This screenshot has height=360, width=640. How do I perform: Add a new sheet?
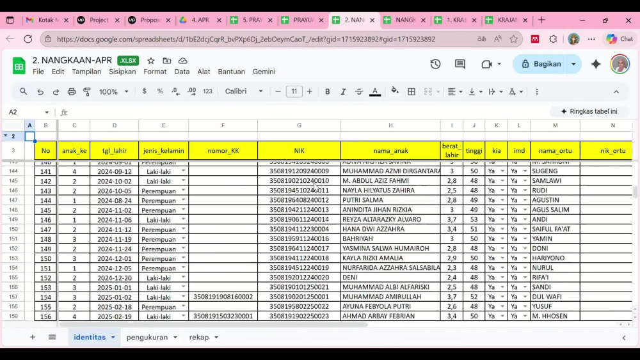(x=32, y=337)
